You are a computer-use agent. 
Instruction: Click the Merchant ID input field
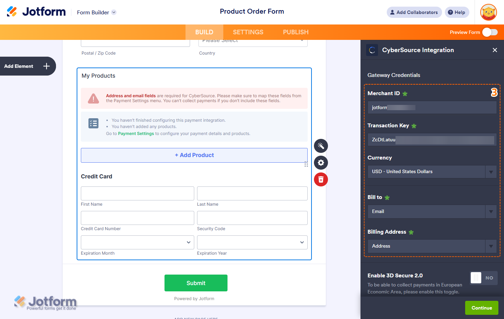432,107
